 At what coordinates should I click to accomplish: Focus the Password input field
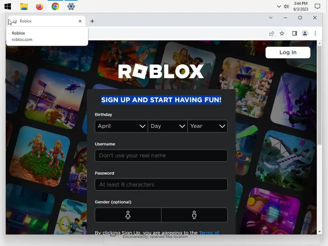click(161, 184)
